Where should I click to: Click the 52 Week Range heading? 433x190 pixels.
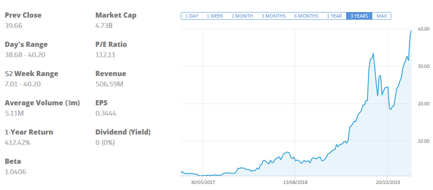tap(31, 74)
